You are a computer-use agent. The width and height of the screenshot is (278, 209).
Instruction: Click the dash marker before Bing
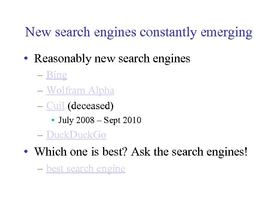[x=41, y=75]
